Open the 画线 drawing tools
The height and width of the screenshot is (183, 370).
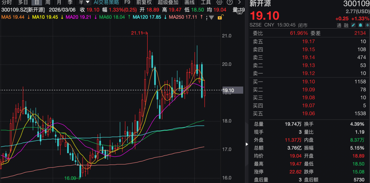[x=189, y=2]
